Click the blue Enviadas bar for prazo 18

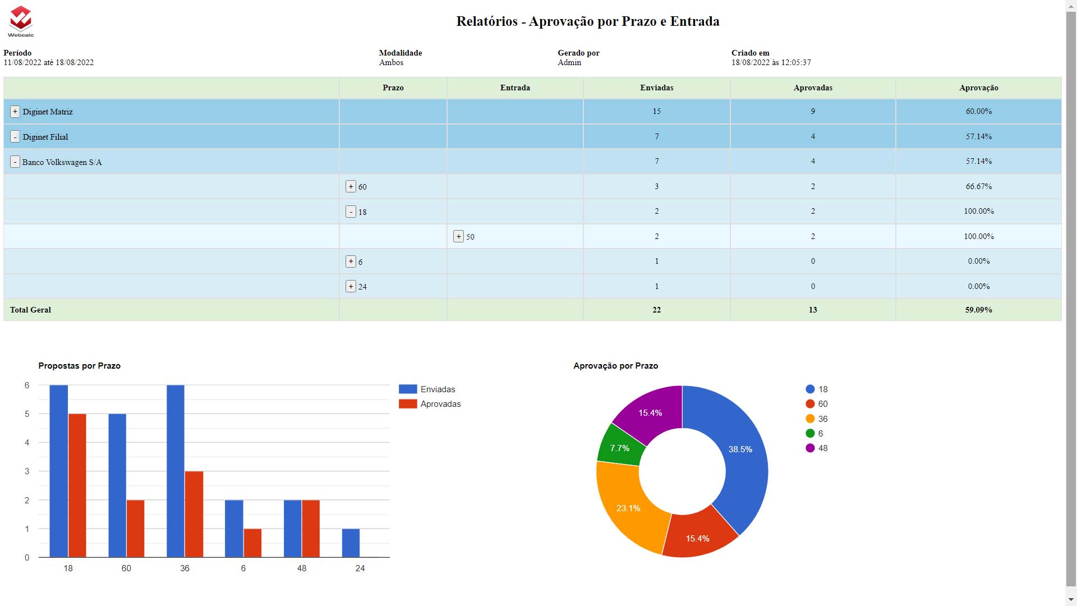coord(59,471)
